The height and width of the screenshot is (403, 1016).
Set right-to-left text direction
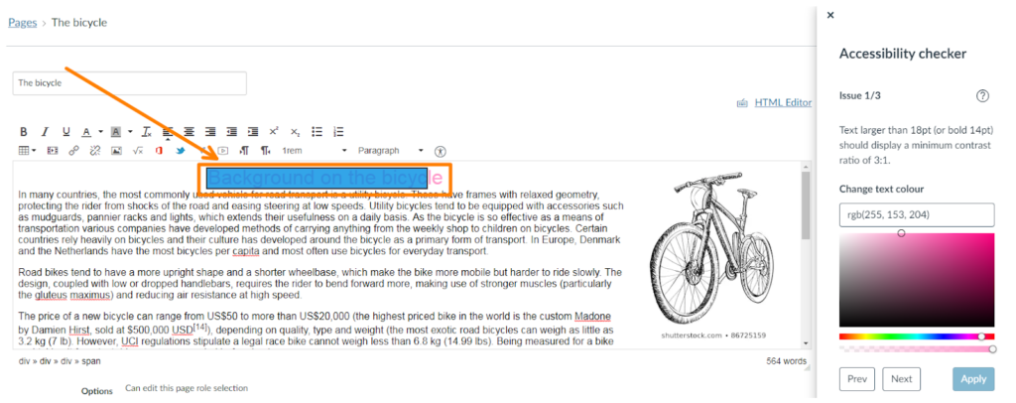click(x=266, y=150)
